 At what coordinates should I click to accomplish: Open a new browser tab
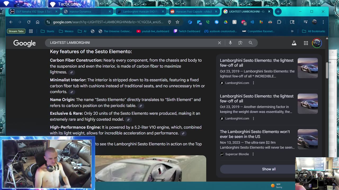(278, 12)
